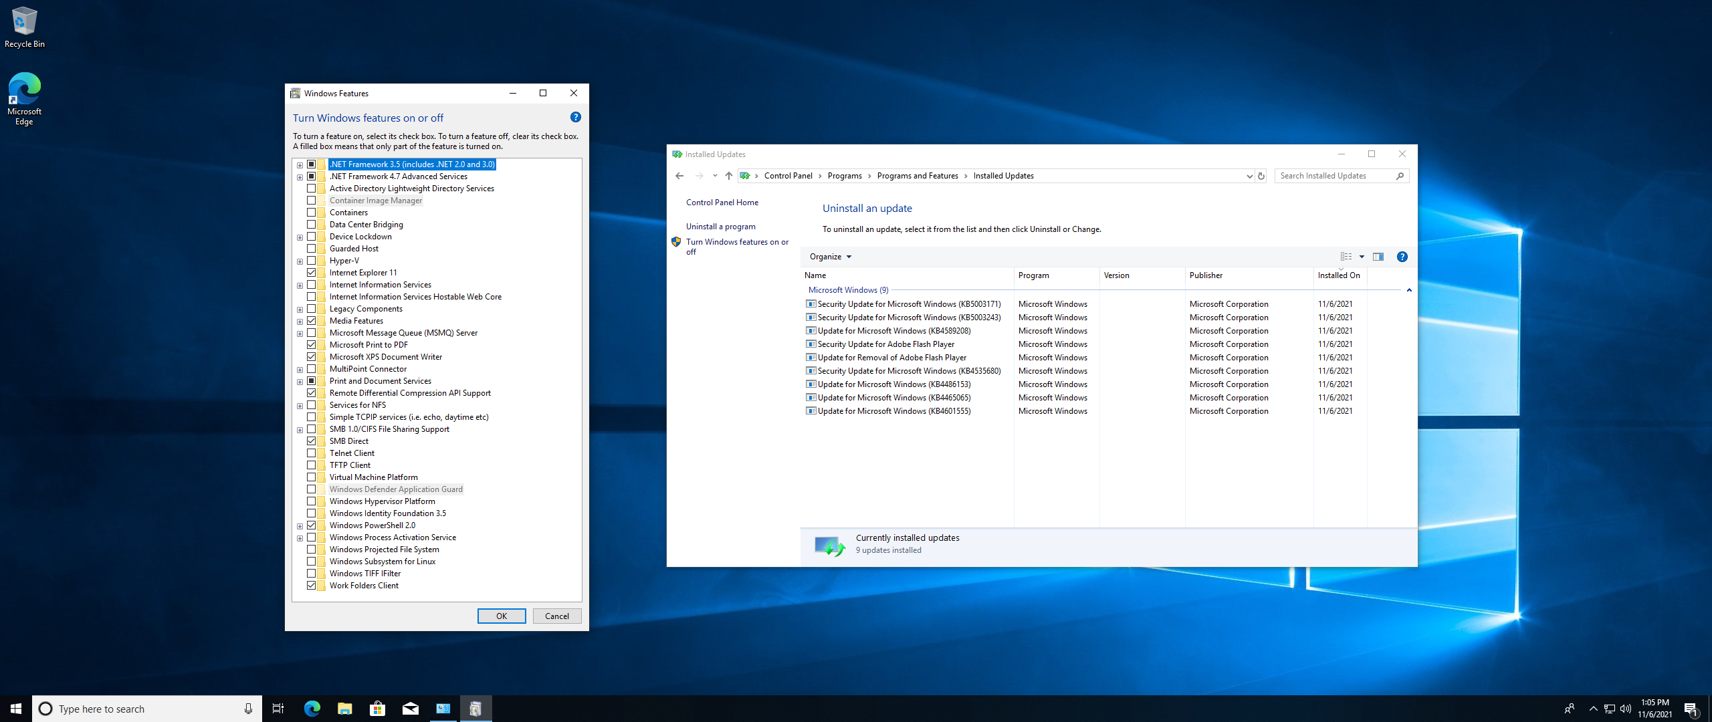This screenshot has height=722, width=1712.
Task: Show the preview pane in Installed Updates
Action: [1378, 257]
